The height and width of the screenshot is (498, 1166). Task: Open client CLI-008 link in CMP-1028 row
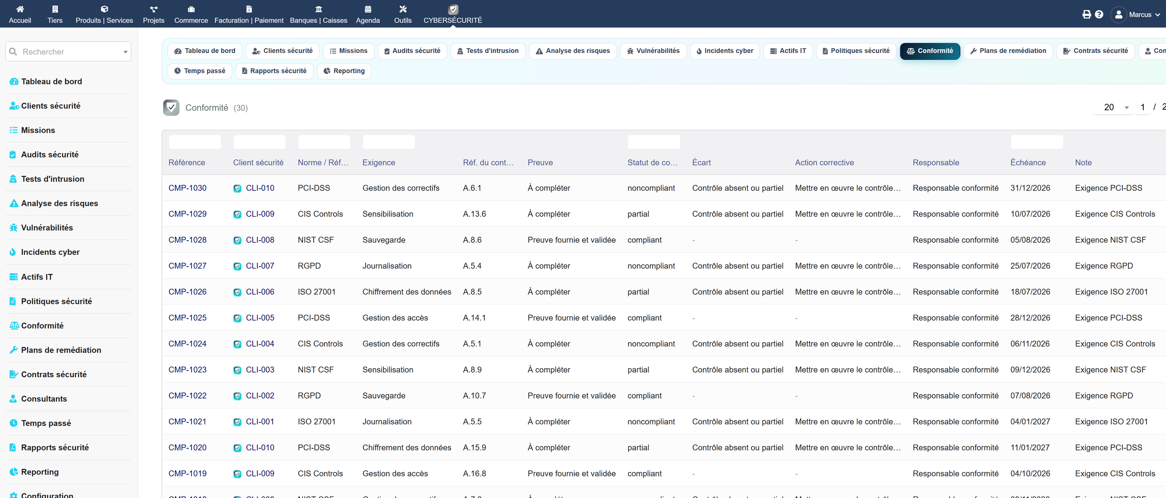pyautogui.click(x=260, y=240)
